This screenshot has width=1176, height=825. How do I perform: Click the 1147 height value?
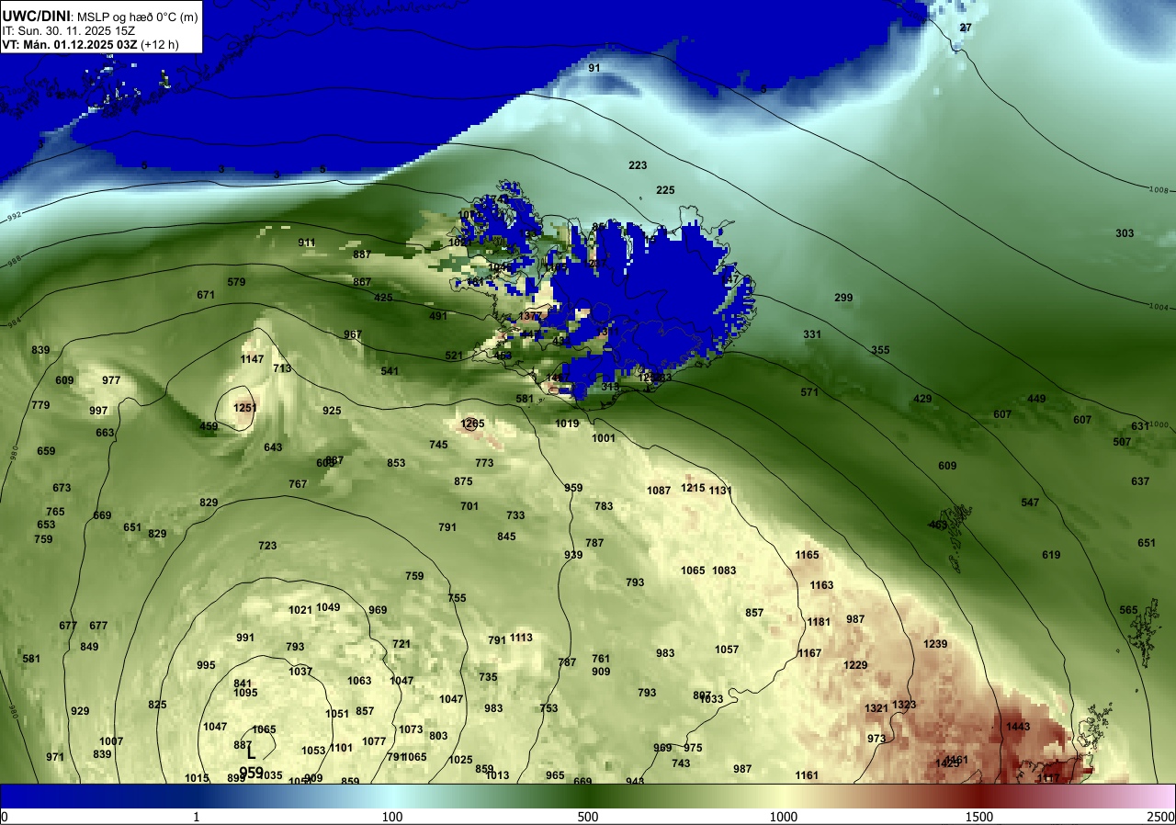(252, 359)
